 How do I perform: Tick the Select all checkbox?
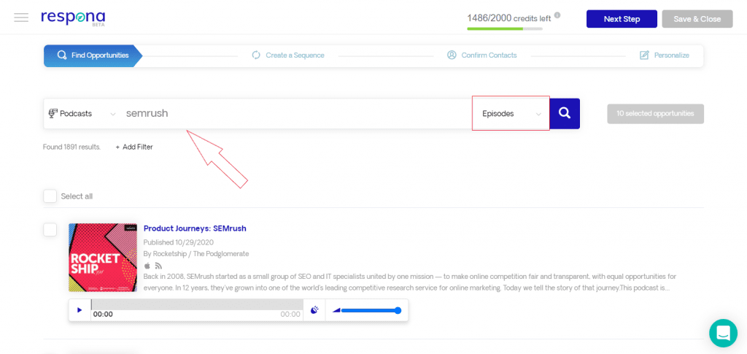50,196
